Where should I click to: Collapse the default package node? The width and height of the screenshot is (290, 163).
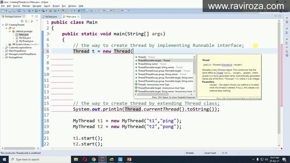pos(10,31)
